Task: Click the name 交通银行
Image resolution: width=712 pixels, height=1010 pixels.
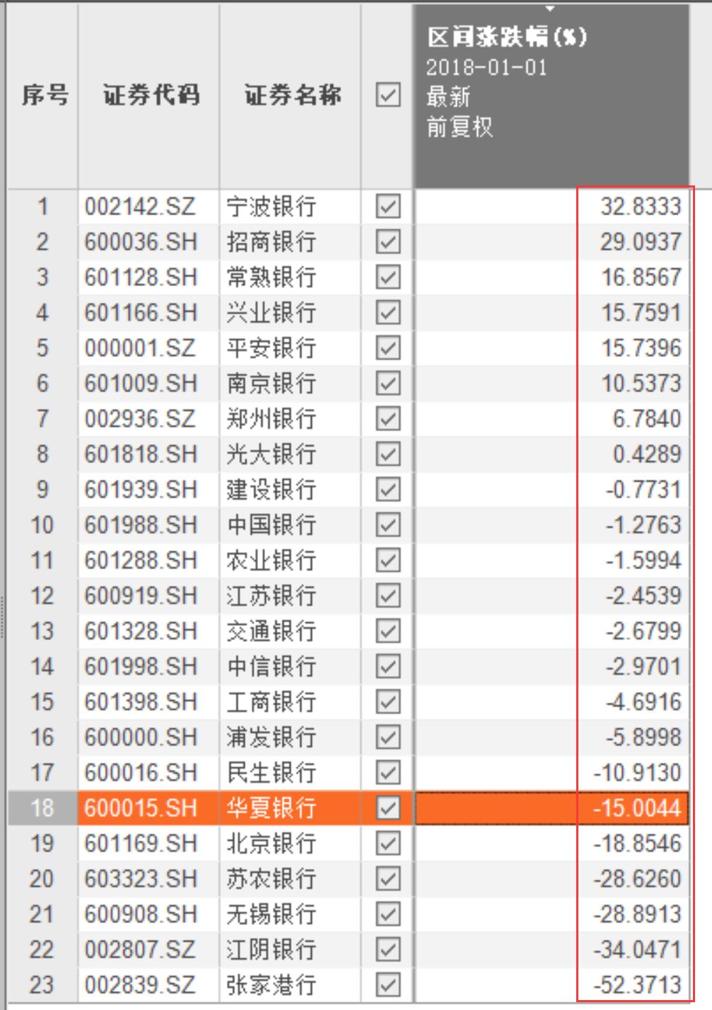Action: [x=271, y=631]
